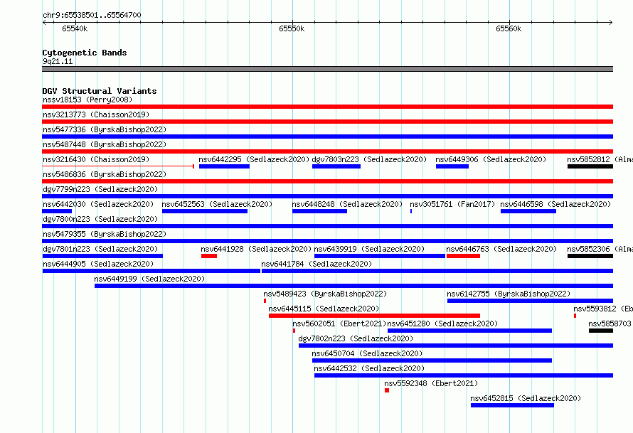Select the small red bar under nsv6441928
Screen dimensions: 633x433
[x=209, y=256]
